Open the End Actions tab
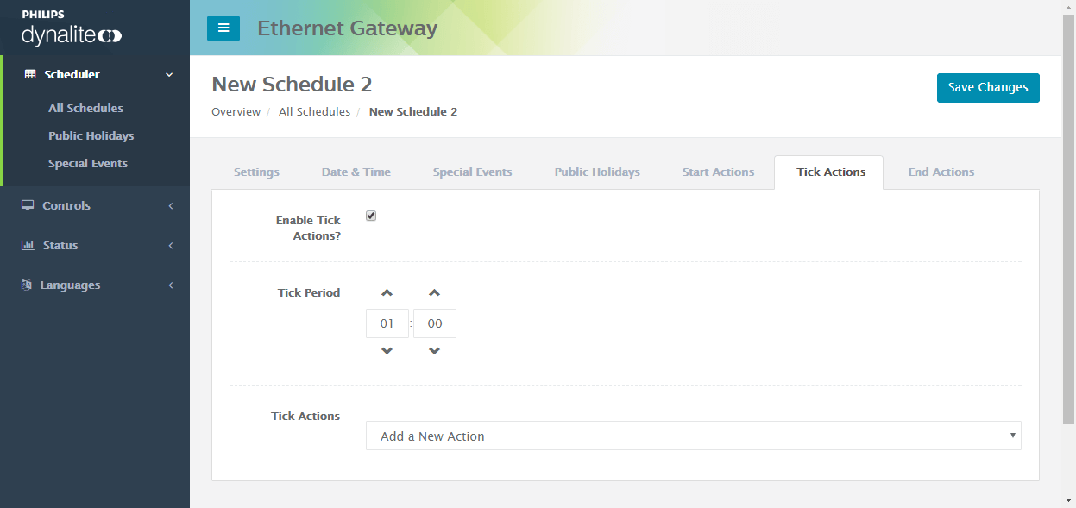Screen dimensions: 1076x508 [x=941, y=172]
